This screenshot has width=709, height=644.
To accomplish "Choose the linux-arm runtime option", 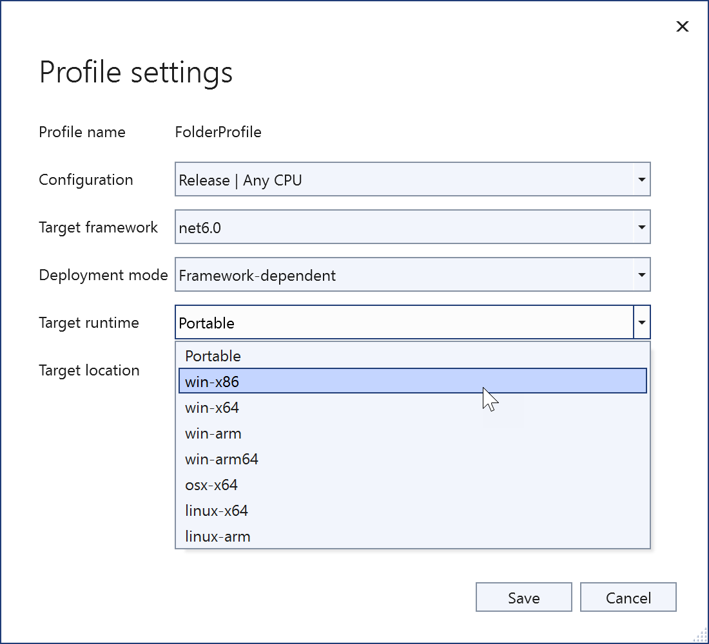I will 413,536.
